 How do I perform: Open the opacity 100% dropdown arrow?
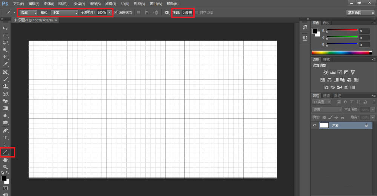[110, 12]
